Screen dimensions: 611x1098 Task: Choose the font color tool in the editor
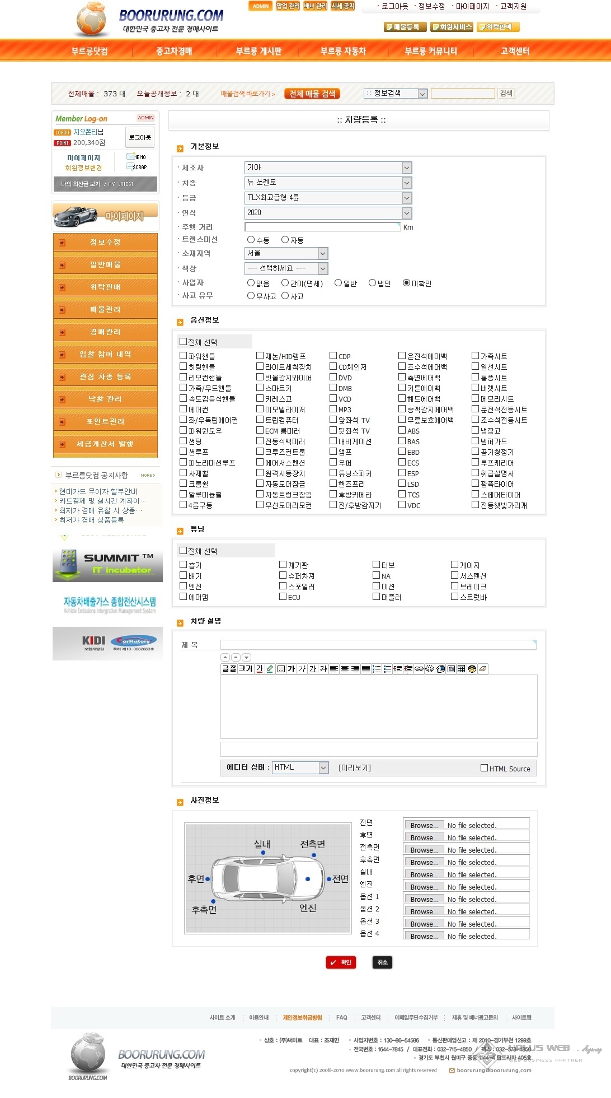pos(260,668)
